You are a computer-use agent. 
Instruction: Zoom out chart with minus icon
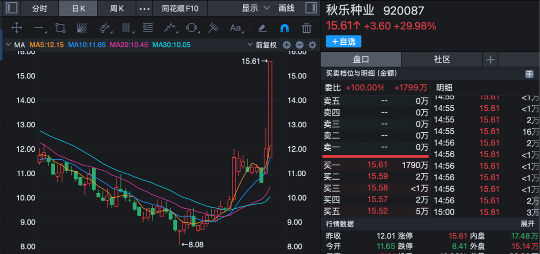pyautogui.click(x=299, y=45)
